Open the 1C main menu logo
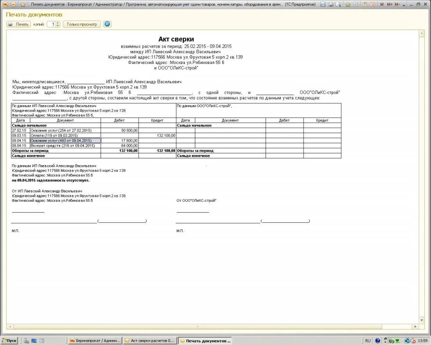This screenshot has width=431, height=345. point(5,4)
